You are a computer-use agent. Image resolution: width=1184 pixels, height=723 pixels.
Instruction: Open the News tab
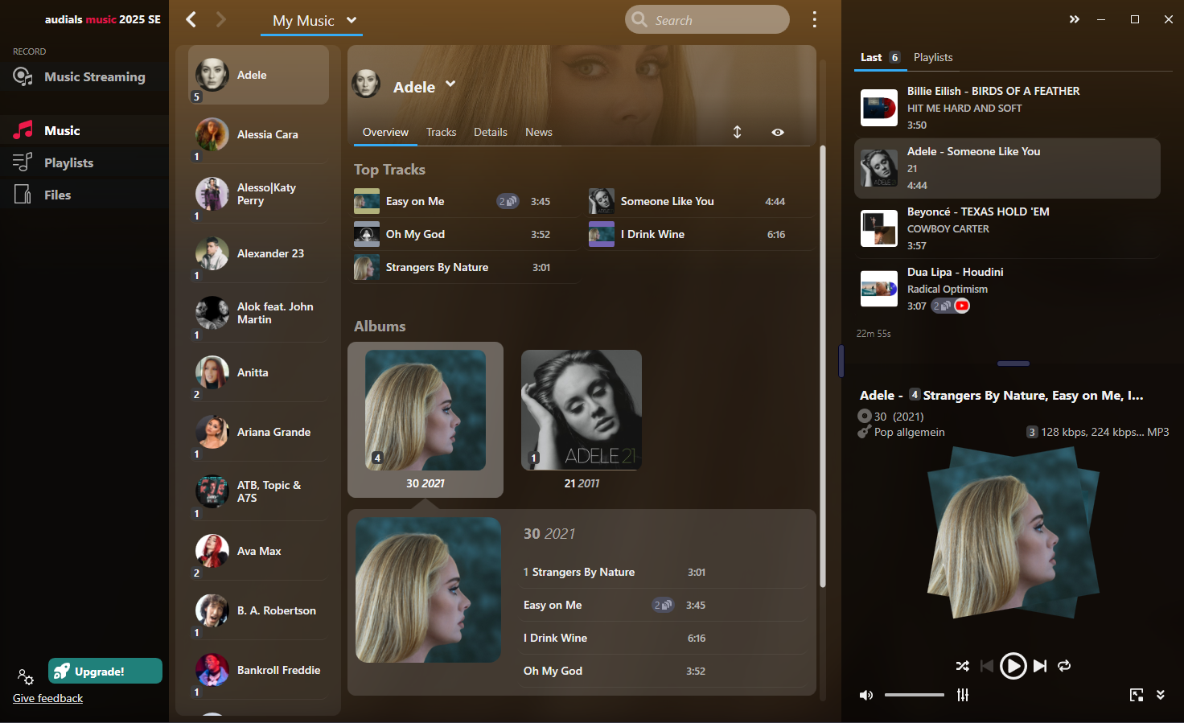pyautogui.click(x=539, y=132)
